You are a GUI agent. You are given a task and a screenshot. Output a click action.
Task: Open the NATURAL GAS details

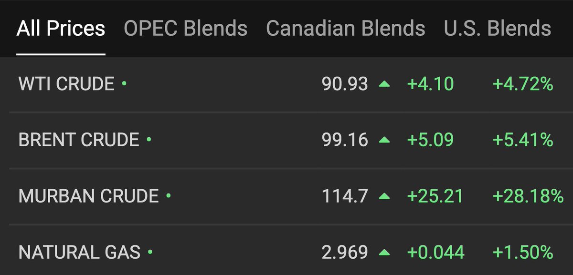pyautogui.click(x=79, y=252)
